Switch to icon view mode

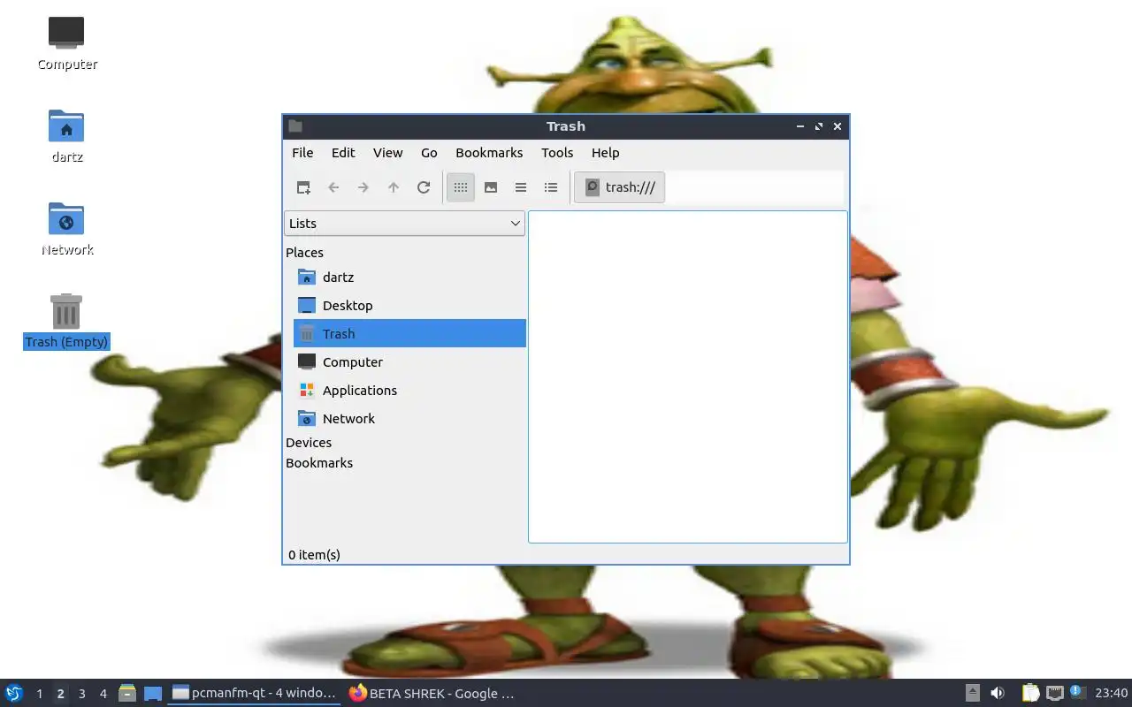[x=461, y=187]
